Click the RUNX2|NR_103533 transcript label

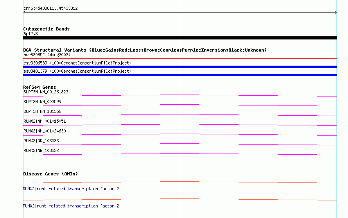(41, 141)
